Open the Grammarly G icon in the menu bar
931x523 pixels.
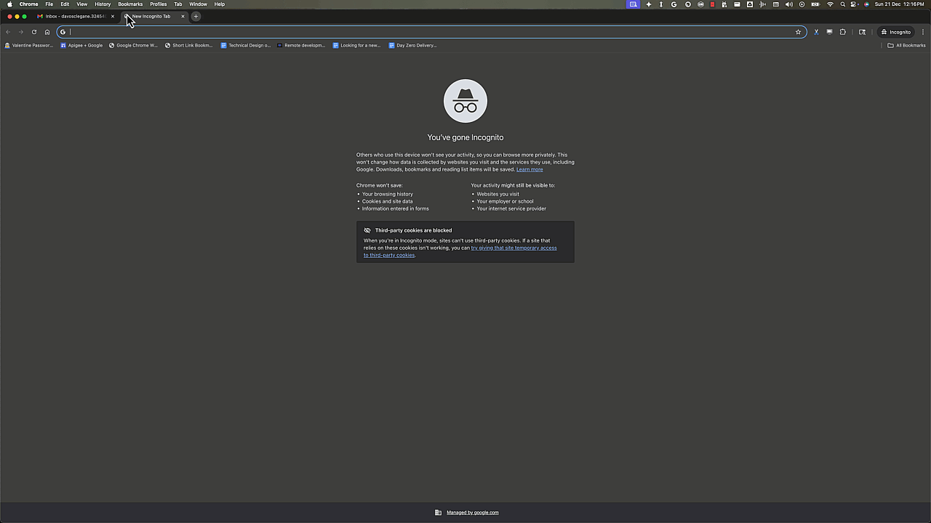point(674,4)
